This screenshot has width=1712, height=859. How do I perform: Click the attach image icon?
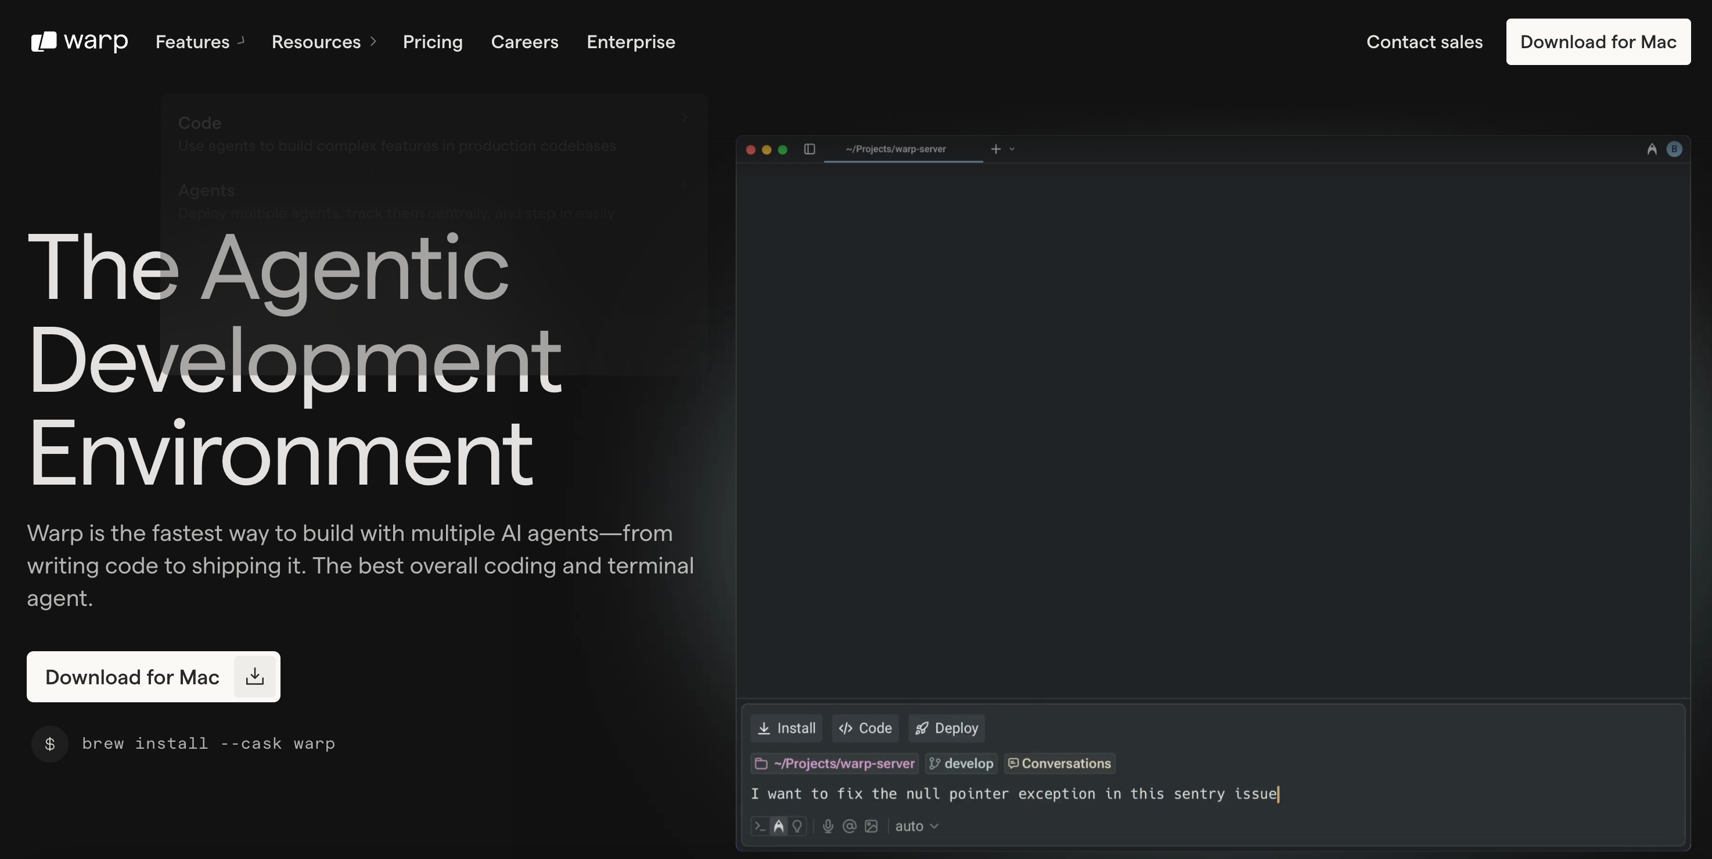pyautogui.click(x=871, y=826)
